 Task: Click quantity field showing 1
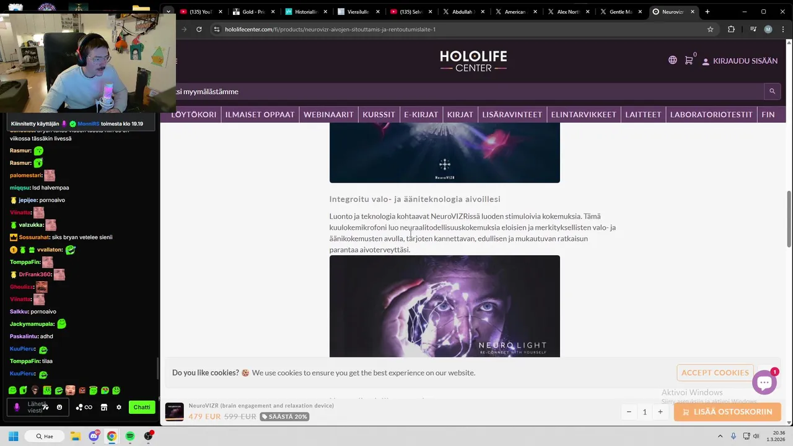(x=644, y=412)
